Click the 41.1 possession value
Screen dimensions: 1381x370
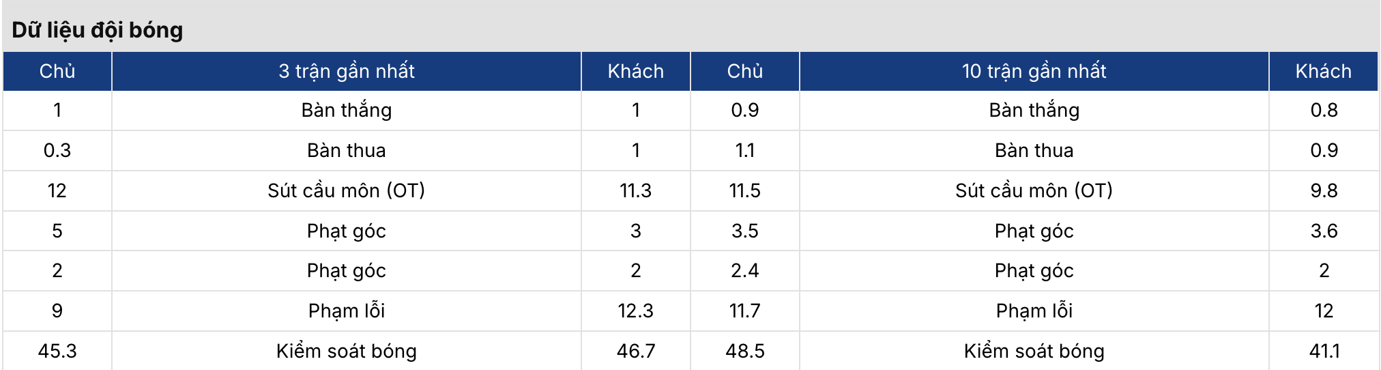(x=1324, y=351)
